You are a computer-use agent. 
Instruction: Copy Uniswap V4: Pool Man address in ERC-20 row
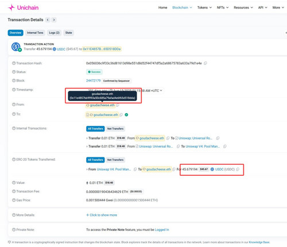click(x=135, y=169)
